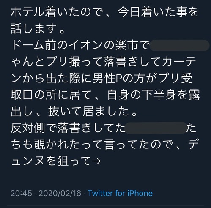Select the first redacted name block
Viewport: 211px width, 208px height.
point(179,45)
